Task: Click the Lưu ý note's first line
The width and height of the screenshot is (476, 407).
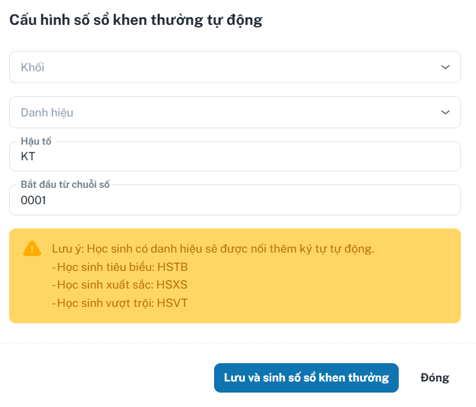Action: coord(213,249)
